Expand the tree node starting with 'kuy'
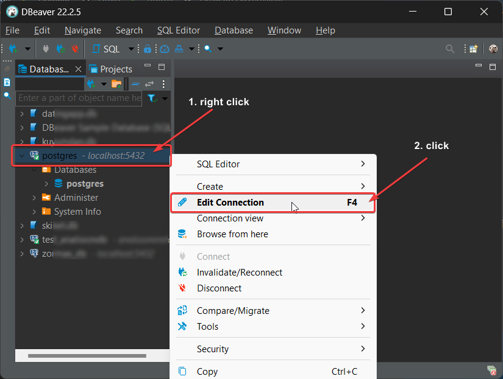The width and height of the screenshot is (503, 379). click(x=22, y=141)
